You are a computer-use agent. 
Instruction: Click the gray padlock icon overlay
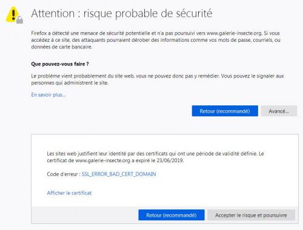click(19, 20)
